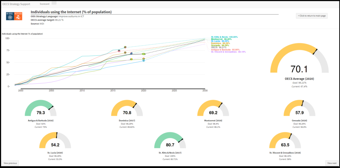The image size is (340, 168).
Task: Click the Antigua & Barbuda 79.3 gauge
Action: tap(41, 108)
